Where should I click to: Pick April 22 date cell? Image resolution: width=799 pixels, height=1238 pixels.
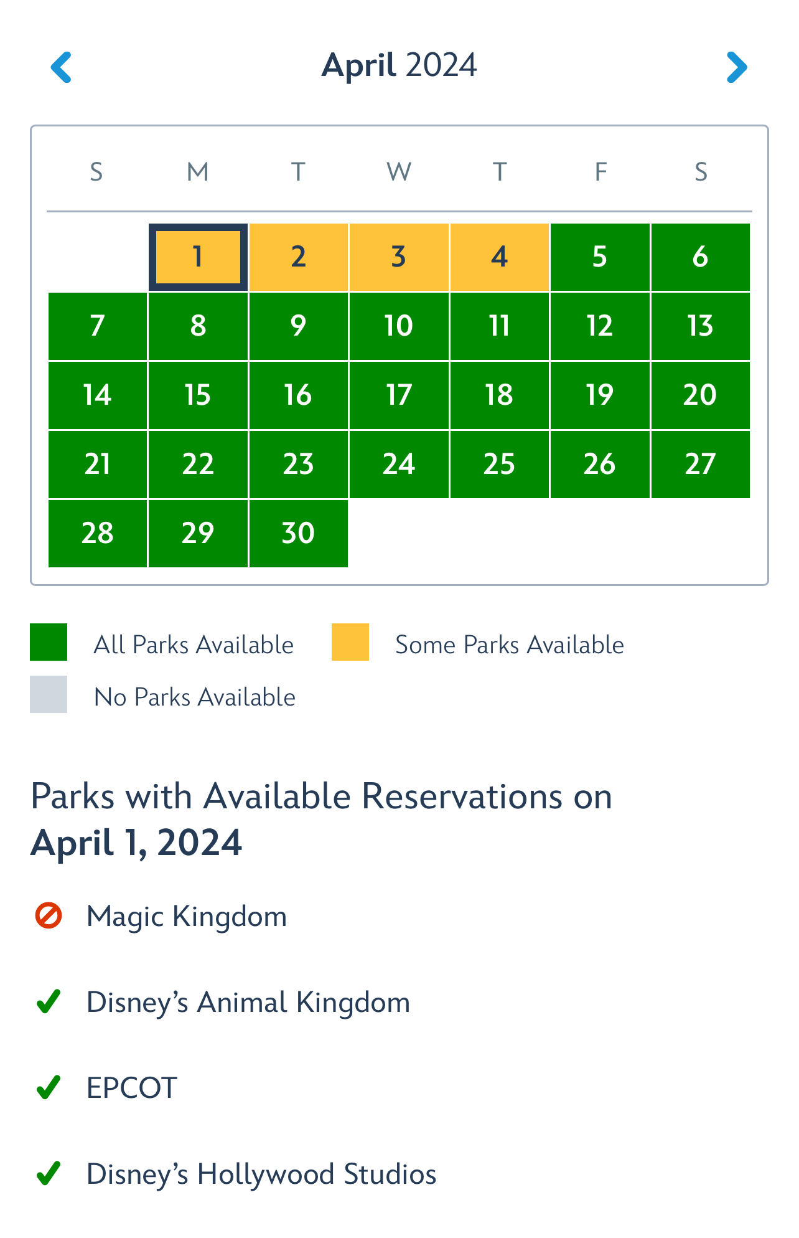pyautogui.click(x=198, y=465)
